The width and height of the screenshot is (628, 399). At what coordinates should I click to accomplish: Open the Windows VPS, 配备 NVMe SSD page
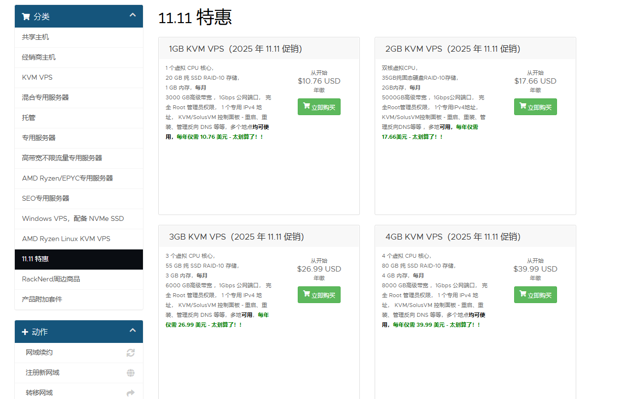tap(72, 218)
